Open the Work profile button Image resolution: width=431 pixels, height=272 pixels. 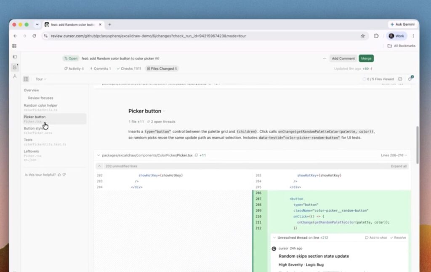(x=396, y=36)
